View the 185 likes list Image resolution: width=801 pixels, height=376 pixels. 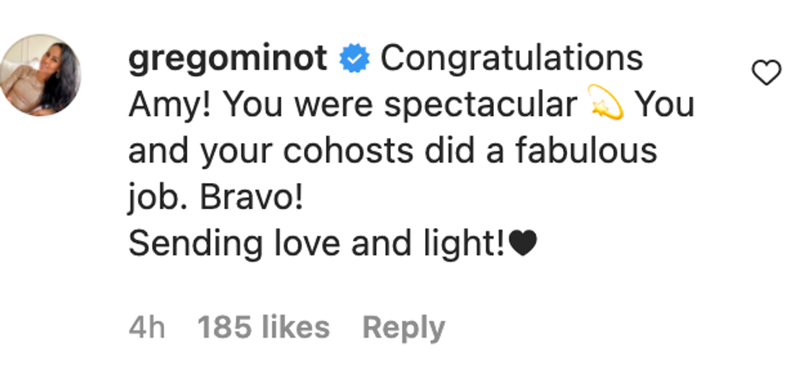[264, 328]
